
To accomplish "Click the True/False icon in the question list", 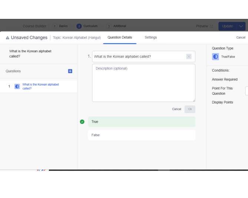I will 17,86.
